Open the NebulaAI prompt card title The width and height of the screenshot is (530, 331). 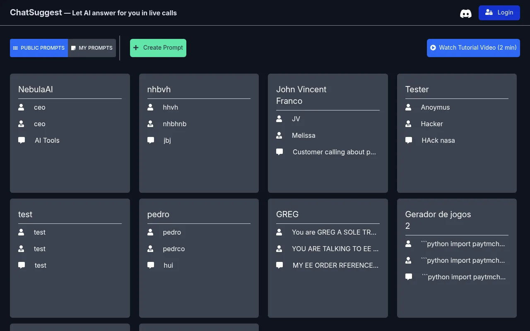tap(36, 89)
